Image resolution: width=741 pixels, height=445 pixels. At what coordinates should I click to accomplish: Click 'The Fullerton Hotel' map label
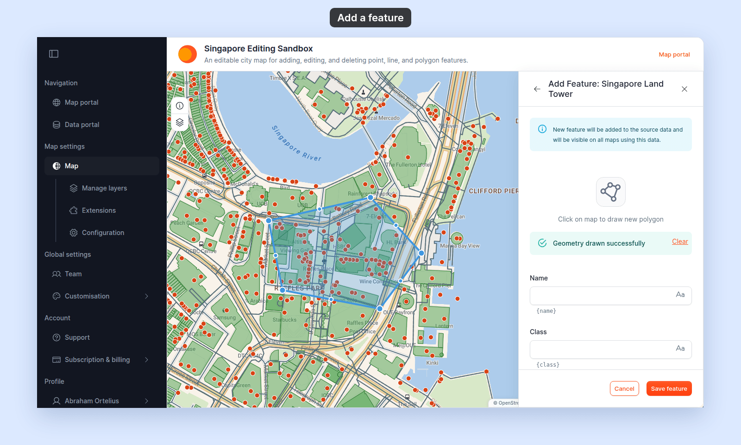pos(408,165)
